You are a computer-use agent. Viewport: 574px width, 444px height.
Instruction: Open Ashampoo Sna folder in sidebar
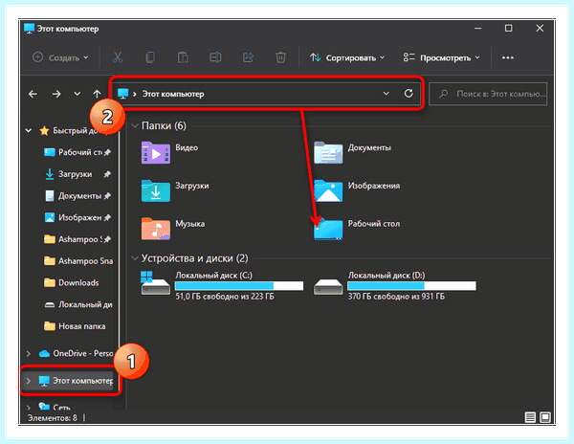78,261
